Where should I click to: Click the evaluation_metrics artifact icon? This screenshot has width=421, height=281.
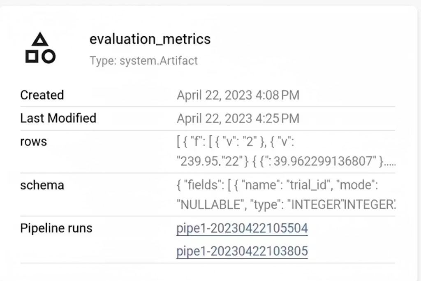(x=39, y=47)
